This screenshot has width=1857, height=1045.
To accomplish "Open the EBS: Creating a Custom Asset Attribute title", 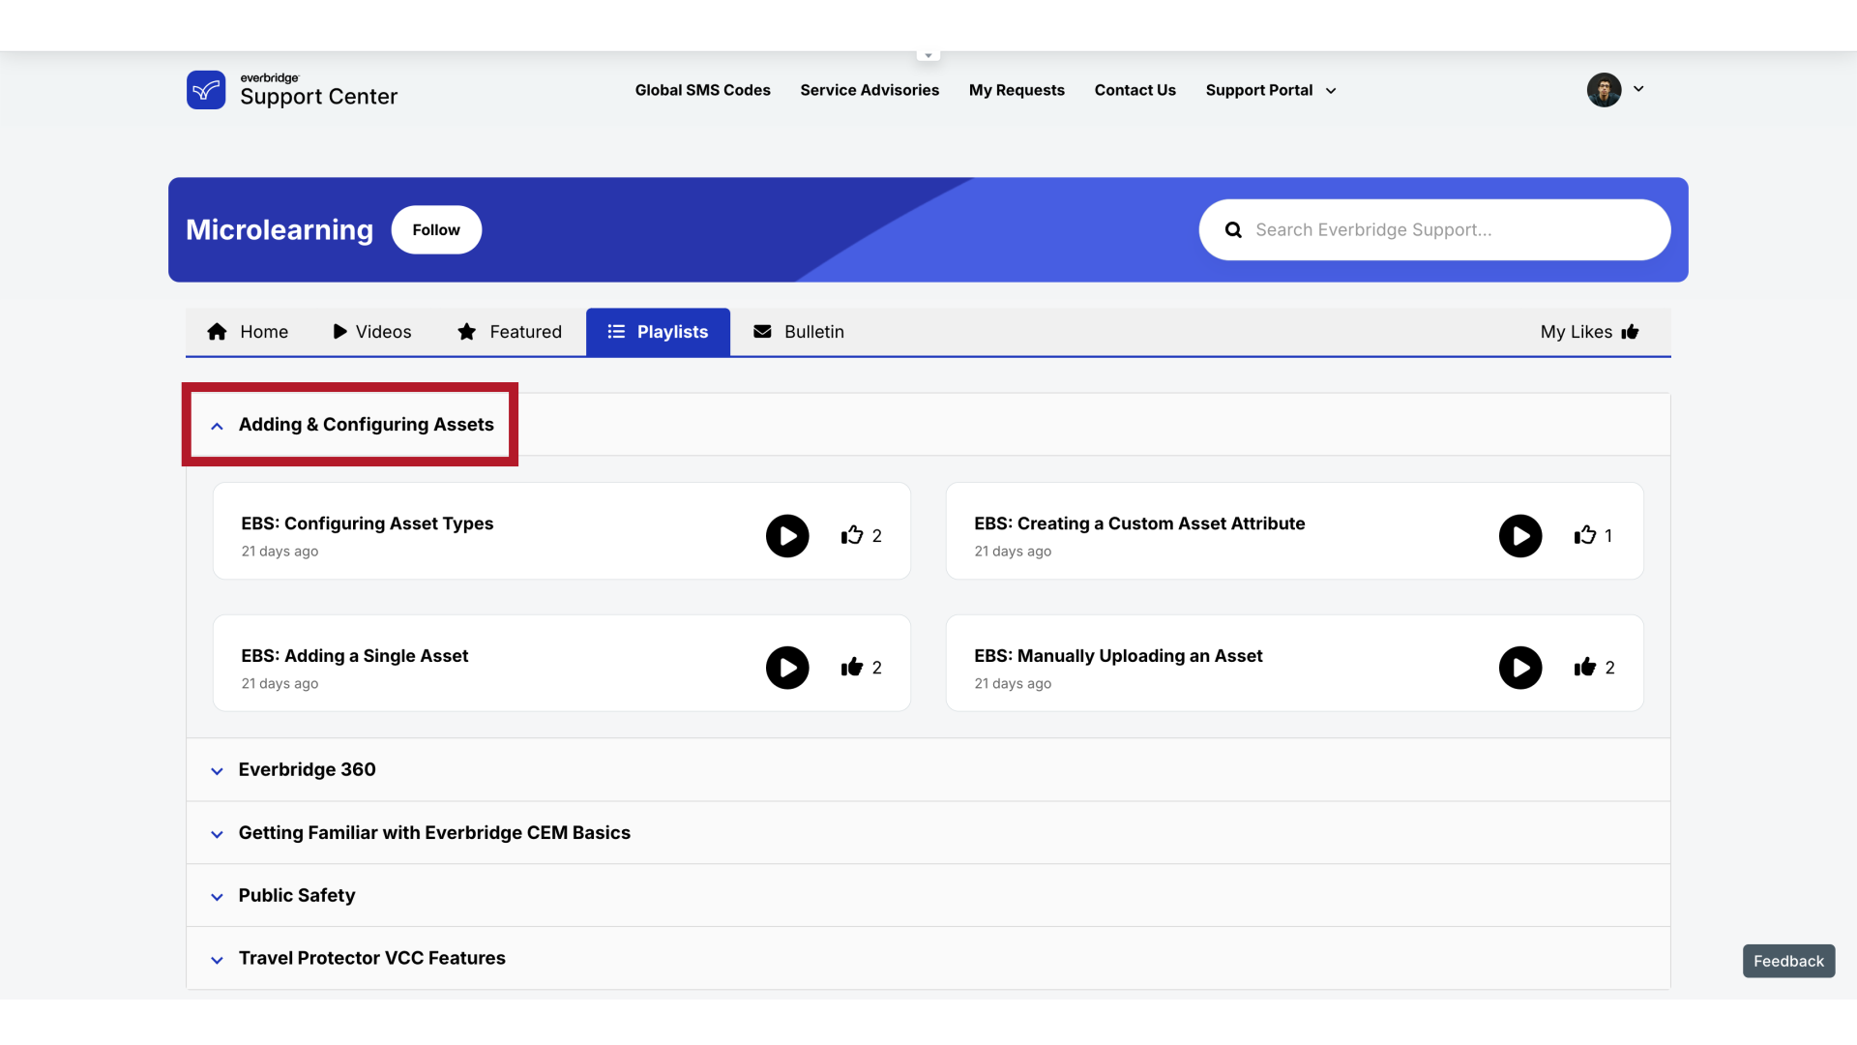I will click(1139, 523).
